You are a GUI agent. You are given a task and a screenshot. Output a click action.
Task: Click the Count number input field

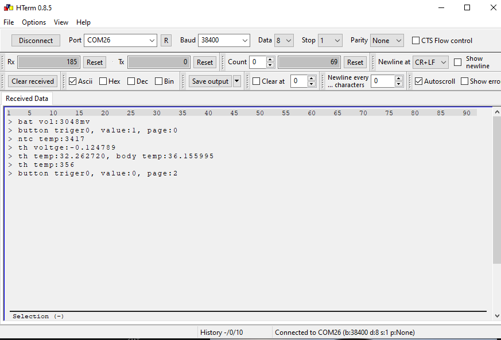click(258, 62)
